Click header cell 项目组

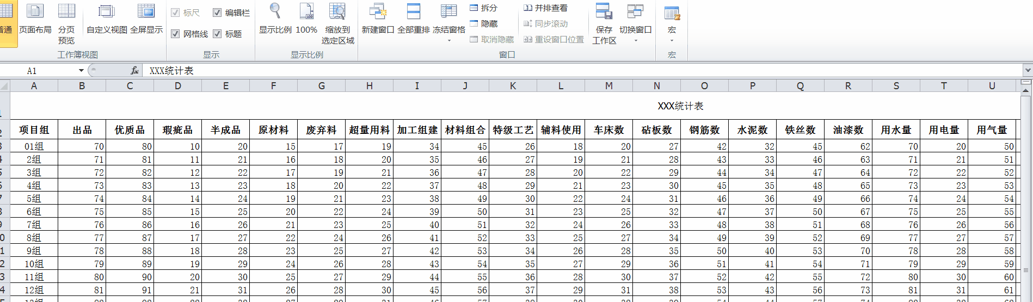coord(34,130)
